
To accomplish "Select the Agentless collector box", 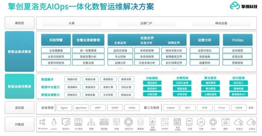I will 81,108.
